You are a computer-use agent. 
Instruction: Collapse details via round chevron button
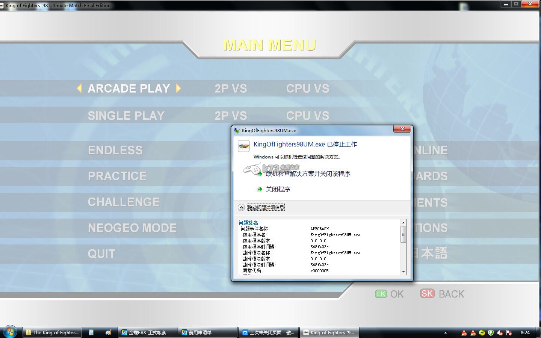(242, 207)
